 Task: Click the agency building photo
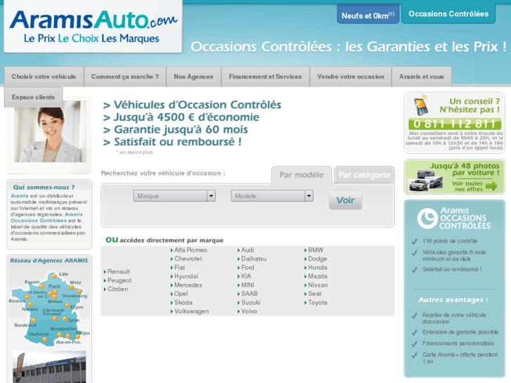pyautogui.click(x=49, y=367)
